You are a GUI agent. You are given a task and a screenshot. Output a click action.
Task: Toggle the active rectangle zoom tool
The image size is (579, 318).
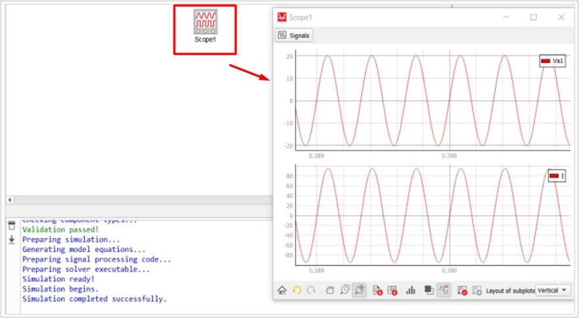(359, 290)
